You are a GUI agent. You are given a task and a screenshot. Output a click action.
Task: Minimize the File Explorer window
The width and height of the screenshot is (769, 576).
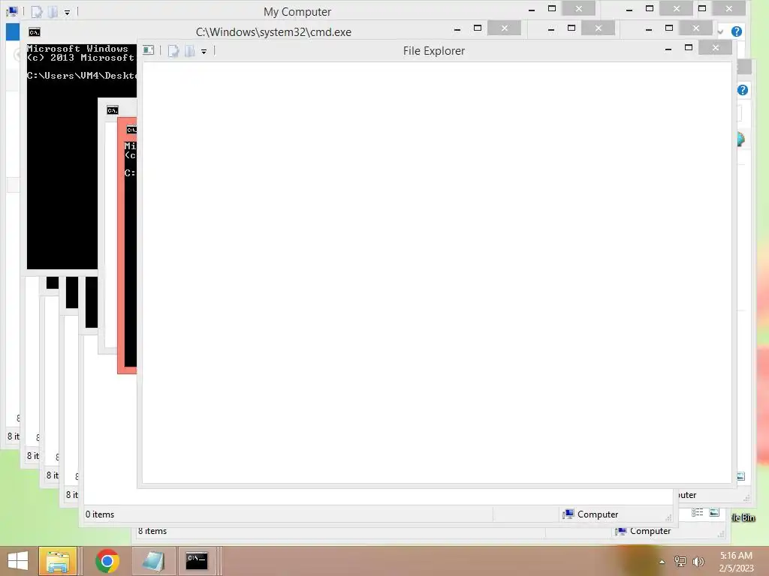(x=668, y=48)
